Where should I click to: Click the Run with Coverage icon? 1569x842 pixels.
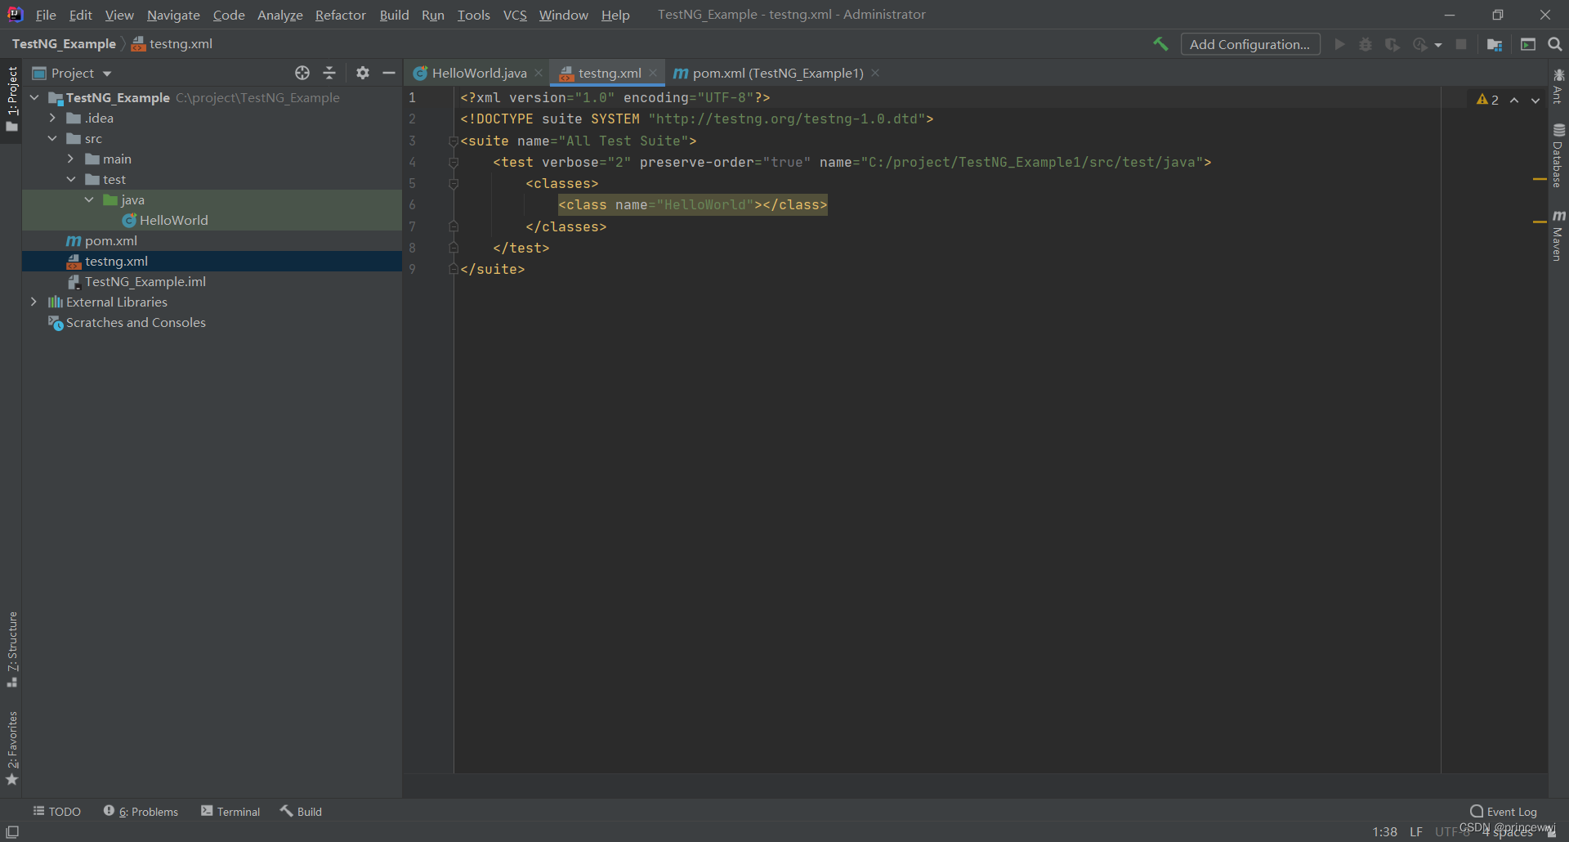(x=1392, y=44)
